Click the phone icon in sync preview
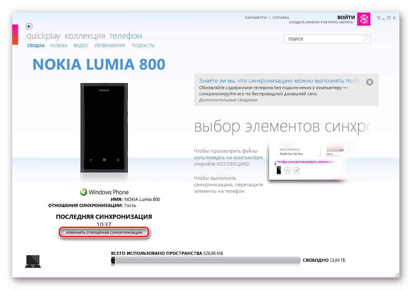Screen dimensions: 412x290 coord(279,170)
